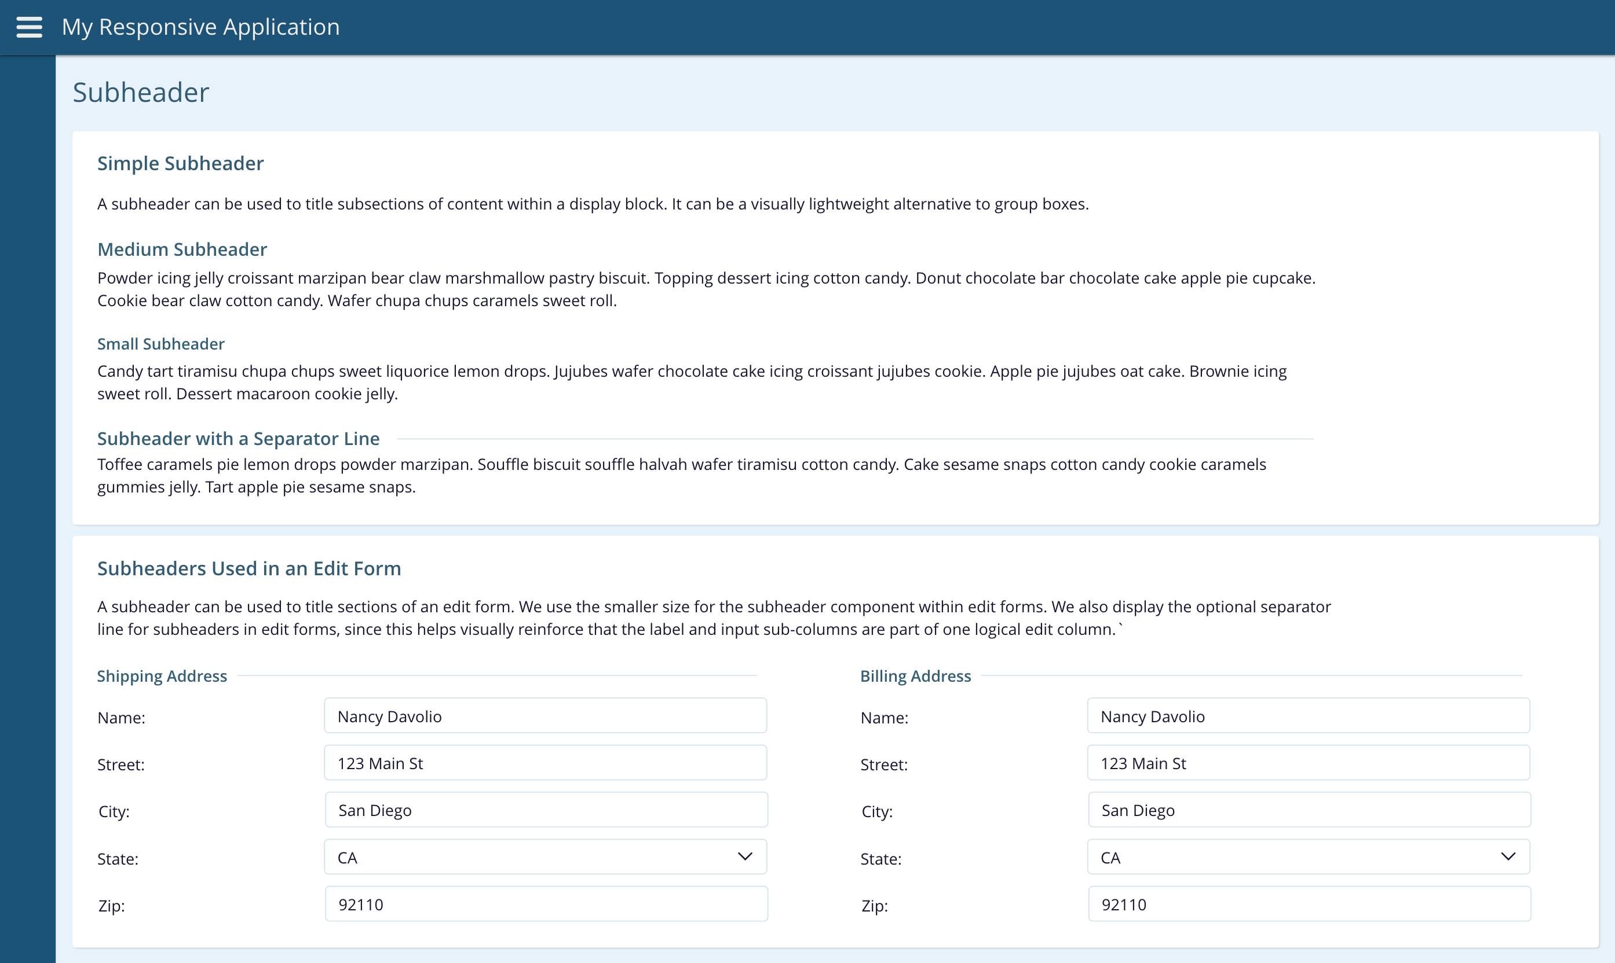
Task: Open the Billing Address State combo box
Action: (x=1295, y=857)
